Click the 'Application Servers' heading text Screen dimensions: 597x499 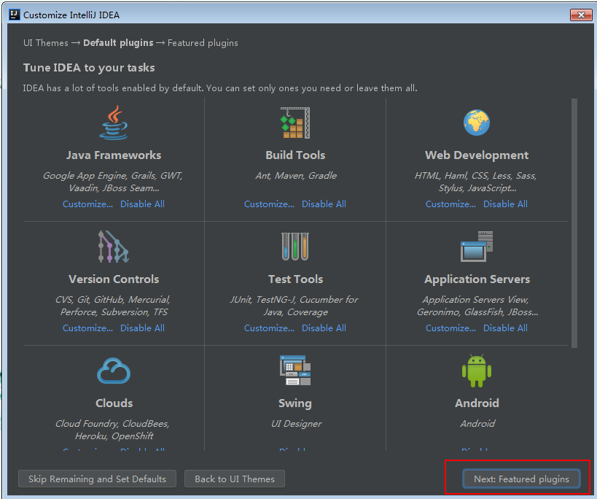tap(477, 279)
